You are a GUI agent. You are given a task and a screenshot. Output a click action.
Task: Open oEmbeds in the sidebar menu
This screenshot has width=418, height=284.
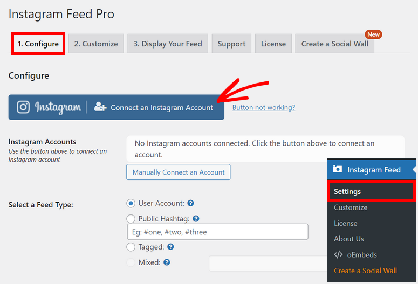tap(362, 255)
